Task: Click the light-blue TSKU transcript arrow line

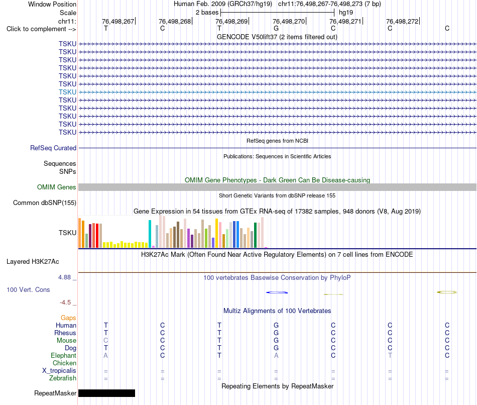Action: 277,92
